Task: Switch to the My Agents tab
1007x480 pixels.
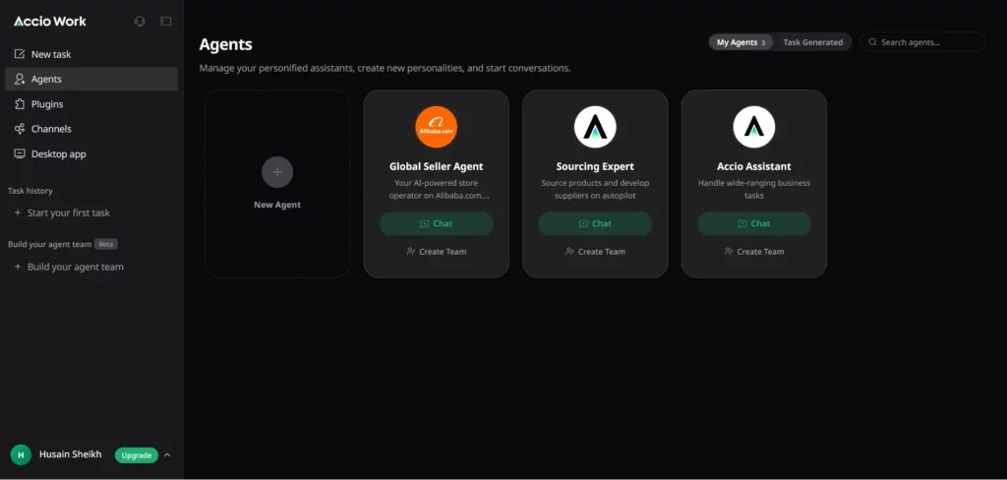Action: 741,42
